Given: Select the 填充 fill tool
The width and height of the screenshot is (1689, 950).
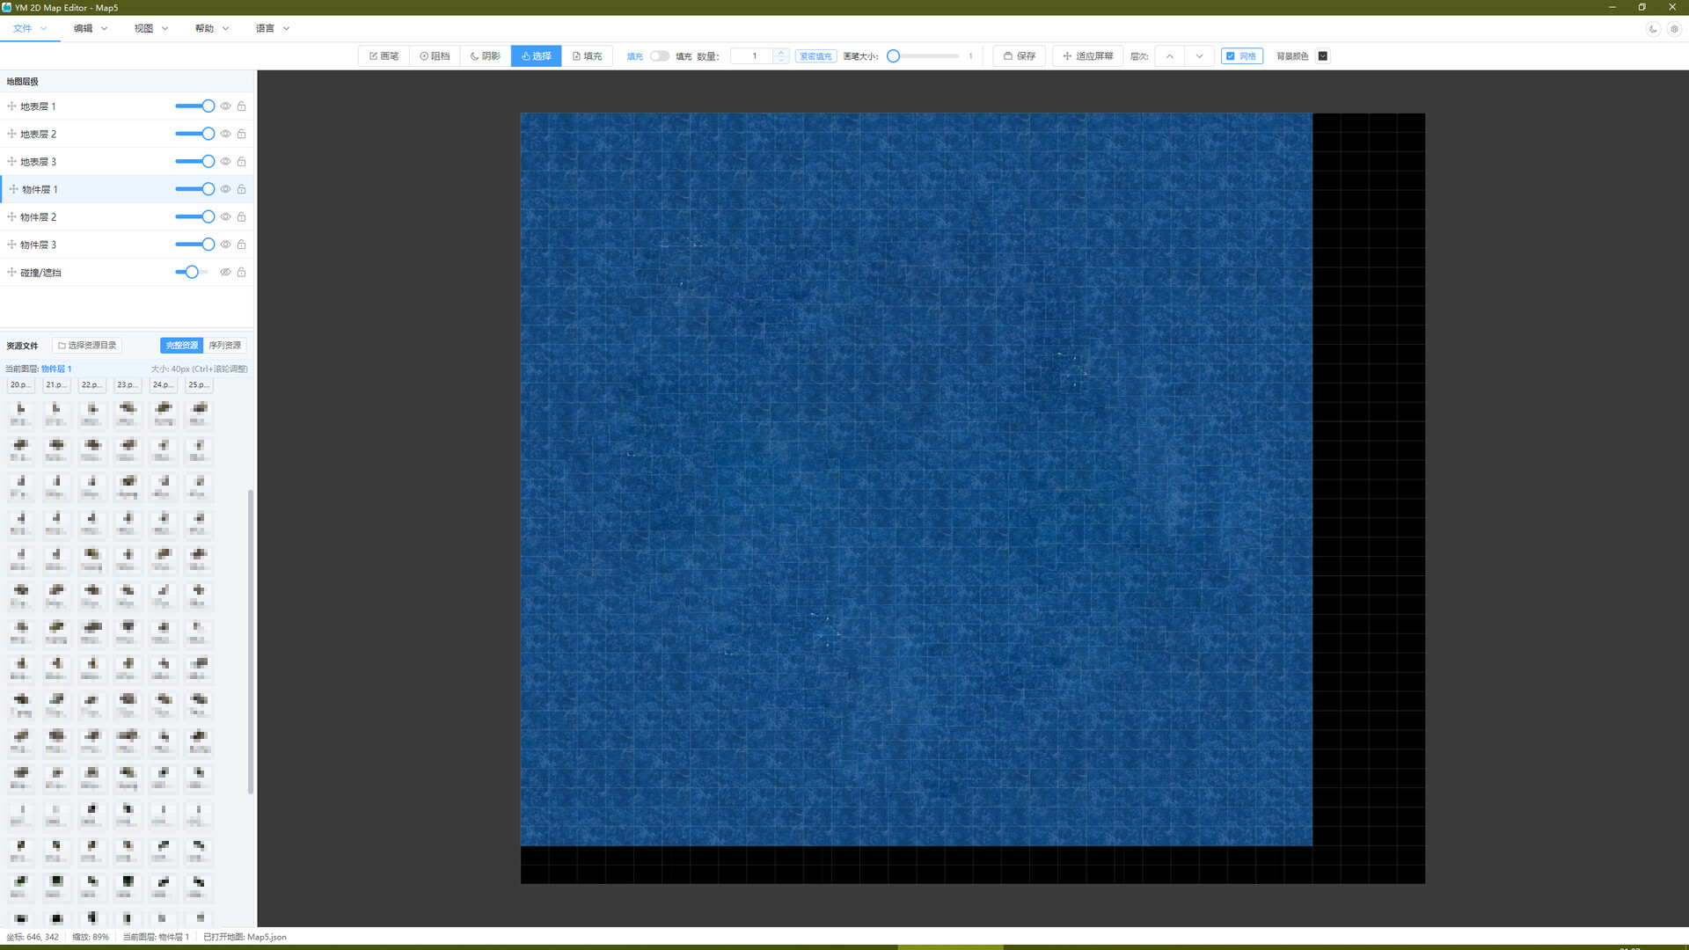Looking at the screenshot, I should click(x=587, y=56).
